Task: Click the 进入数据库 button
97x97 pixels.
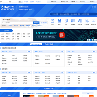Action: [44, 23]
